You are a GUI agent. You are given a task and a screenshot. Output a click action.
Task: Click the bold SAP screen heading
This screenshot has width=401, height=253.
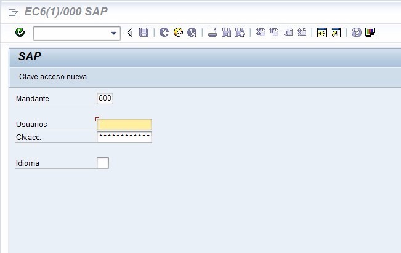(30, 56)
